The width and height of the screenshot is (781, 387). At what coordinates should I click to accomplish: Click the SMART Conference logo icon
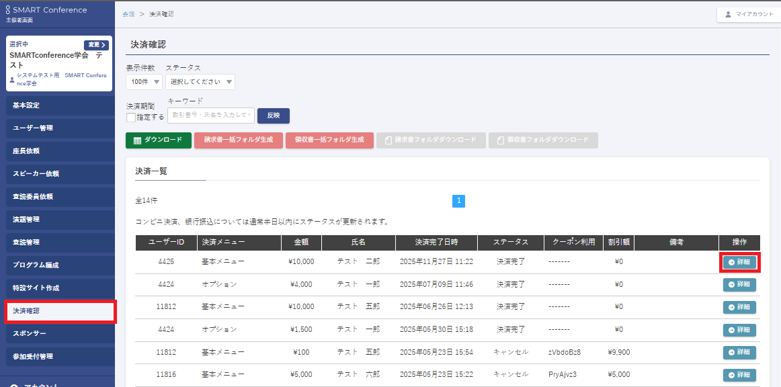click(8, 10)
